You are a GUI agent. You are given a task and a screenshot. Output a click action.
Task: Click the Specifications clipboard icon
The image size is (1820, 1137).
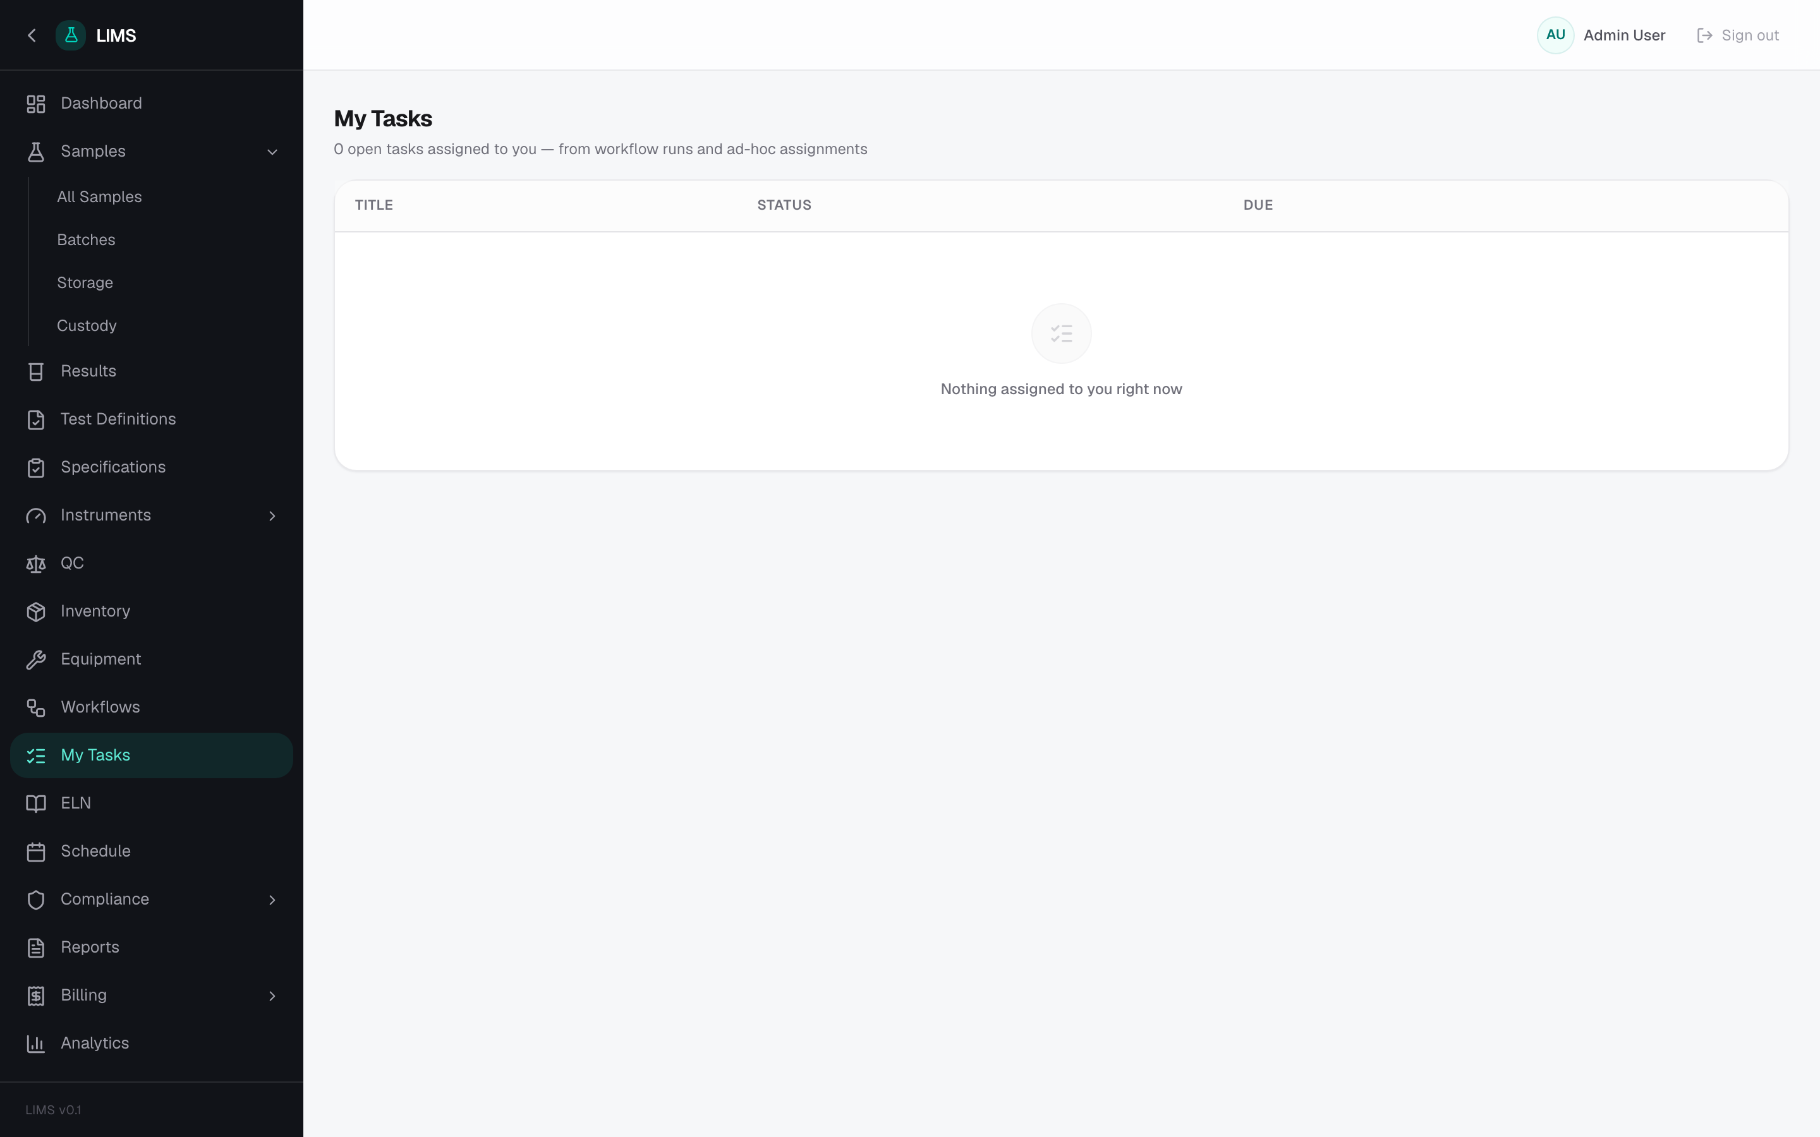[x=36, y=467]
